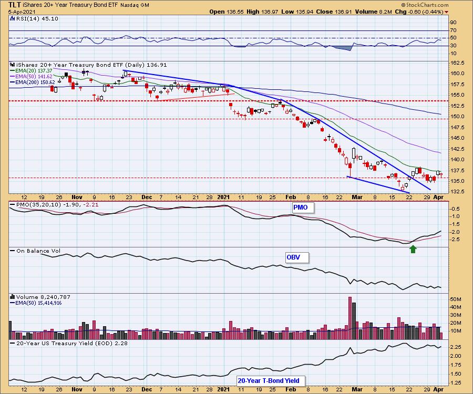473x394 pixels.
Task: Click the 'On Balance Vol' legend
Action: (x=38, y=251)
